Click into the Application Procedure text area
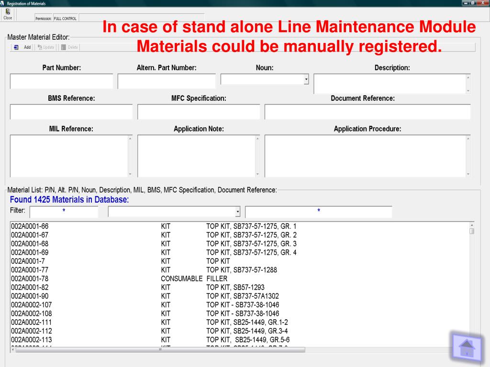The width and height of the screenshot is (490, 367). (x=365, y=156)
